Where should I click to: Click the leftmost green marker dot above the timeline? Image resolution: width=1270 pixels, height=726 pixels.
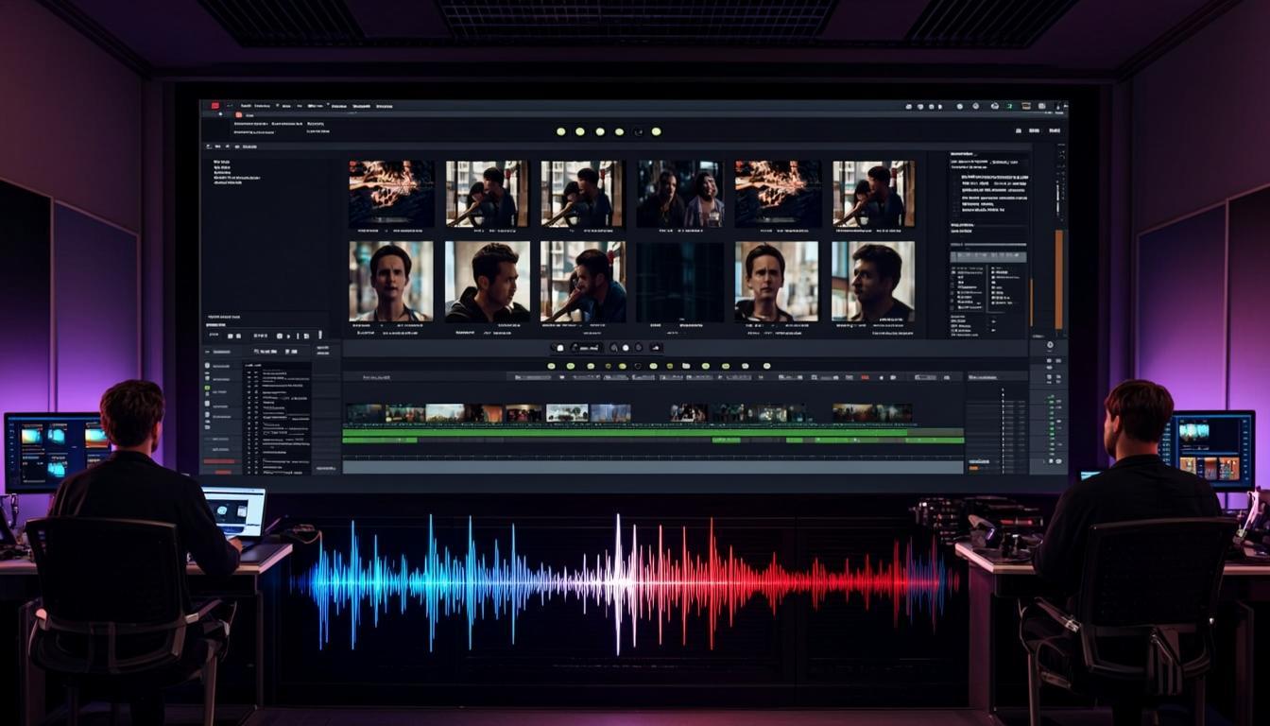(x=551, y=366)
